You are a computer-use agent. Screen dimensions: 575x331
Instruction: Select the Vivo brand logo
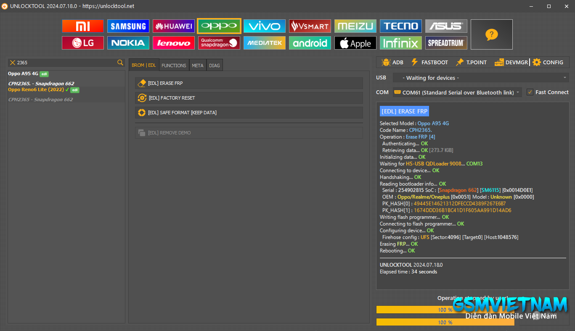[265, 26]
